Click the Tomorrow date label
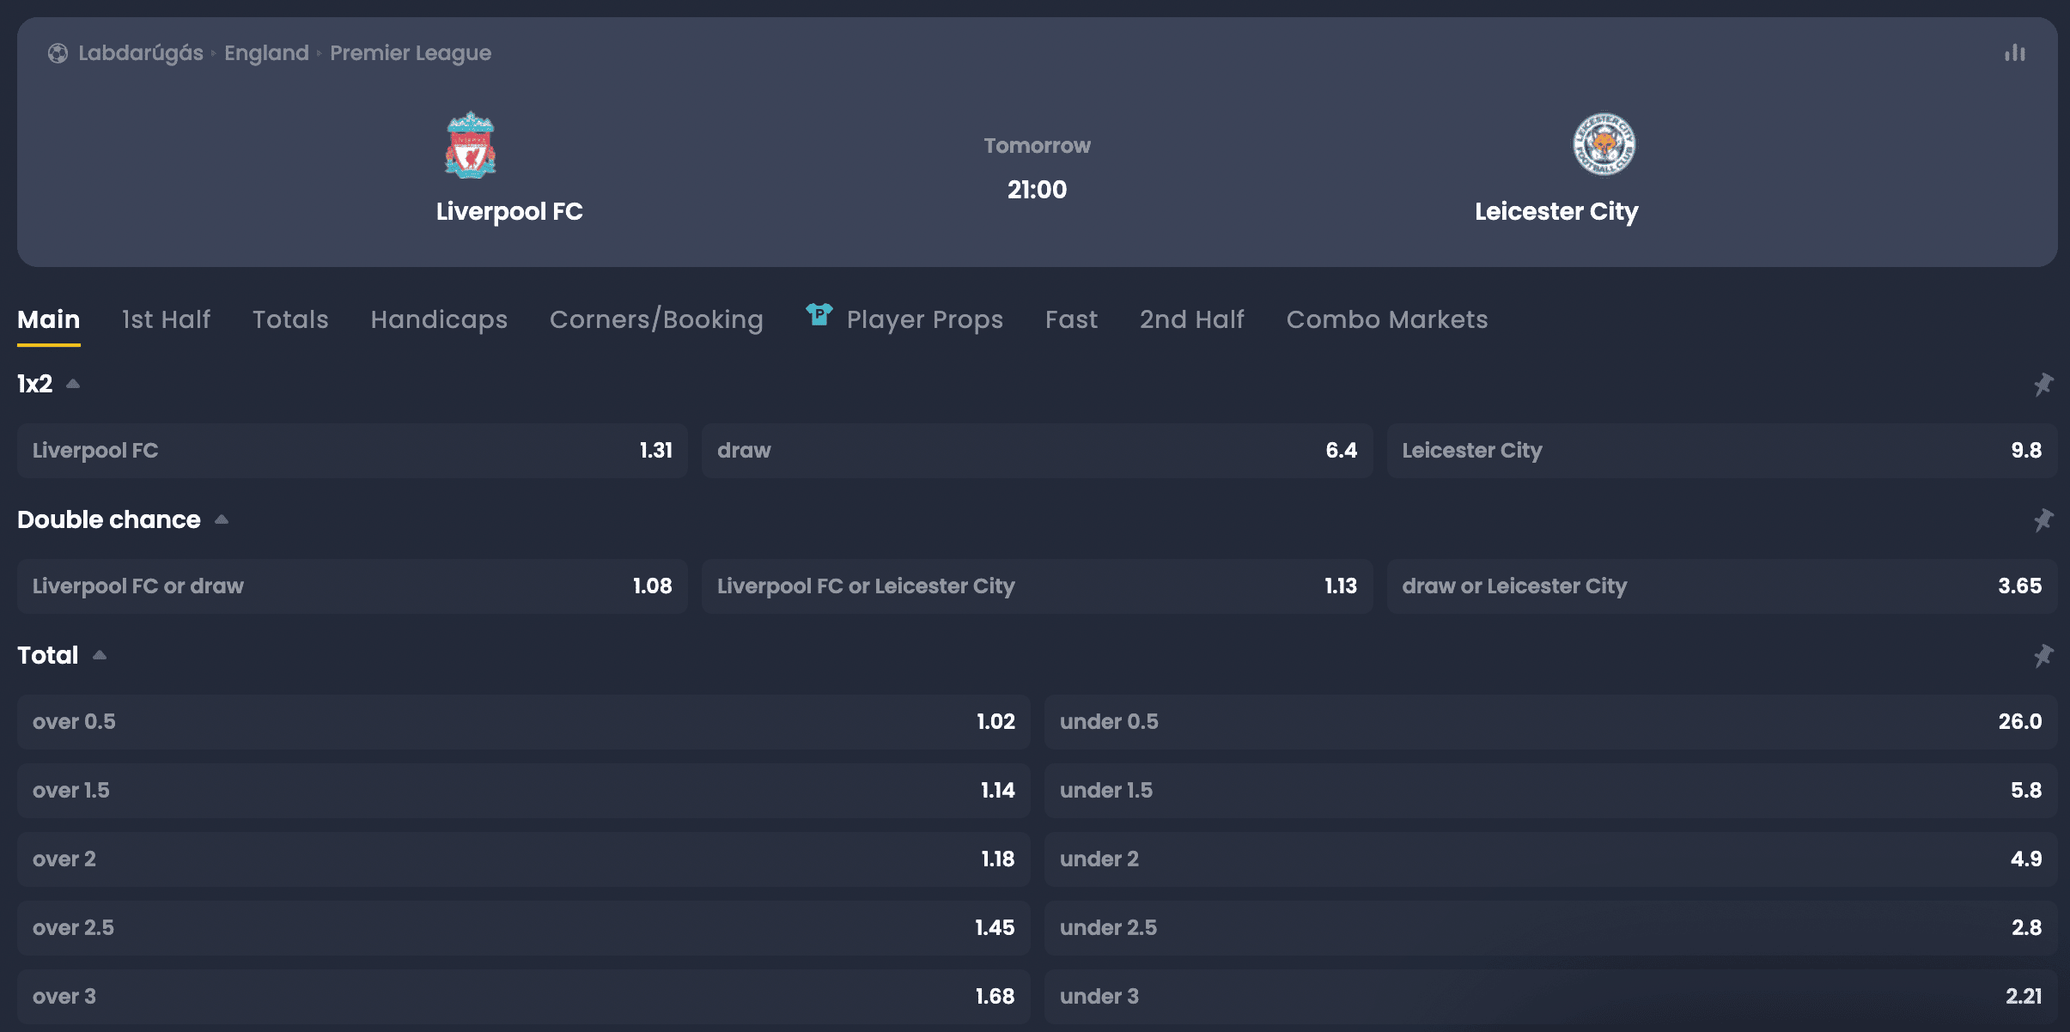2070x1032 pixels. click(1037, 146)
